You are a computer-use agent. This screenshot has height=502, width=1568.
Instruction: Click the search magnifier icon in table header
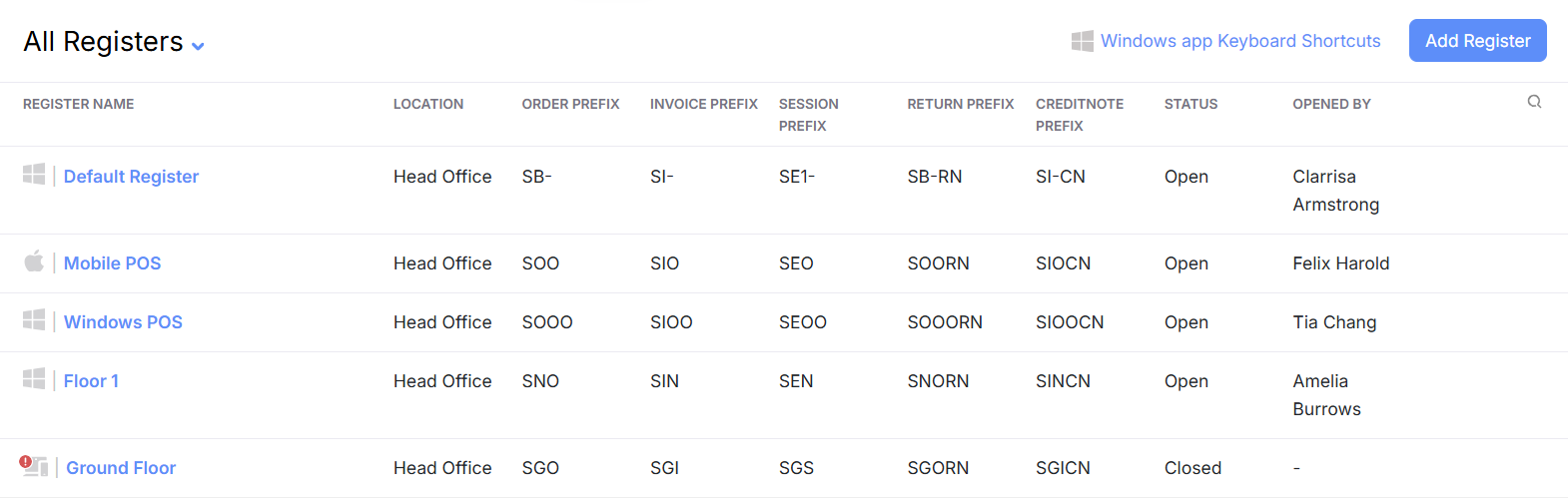coord(1534,102)
